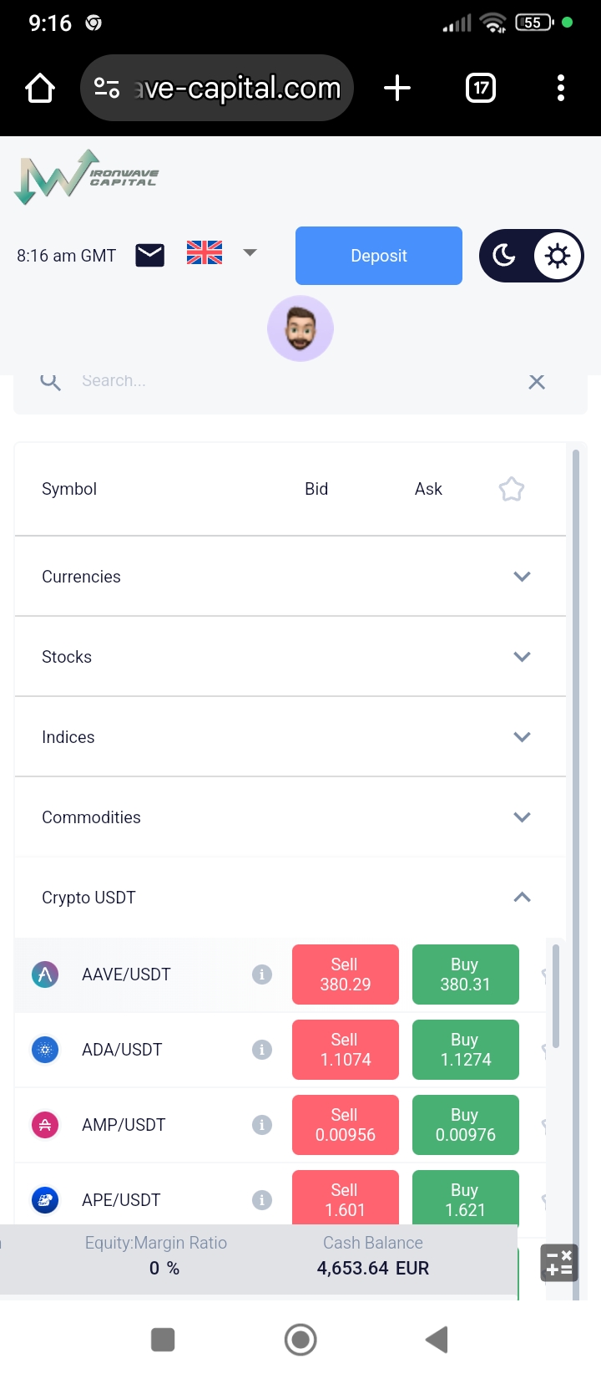Switch to dark mode moon toggle

click(505, 256)
